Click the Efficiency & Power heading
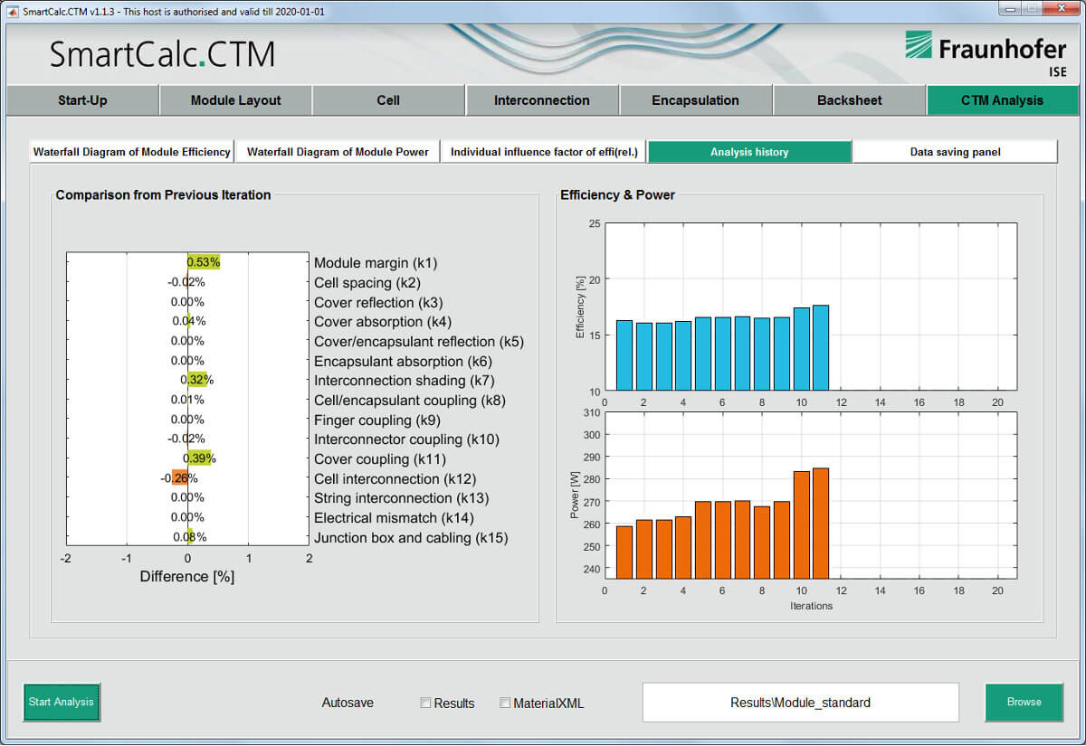 [x=617, y=194]
